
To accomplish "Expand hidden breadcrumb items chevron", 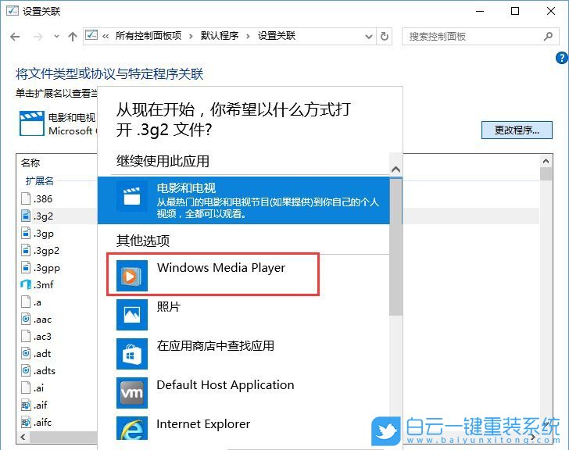I will click(x=106, y=36).
